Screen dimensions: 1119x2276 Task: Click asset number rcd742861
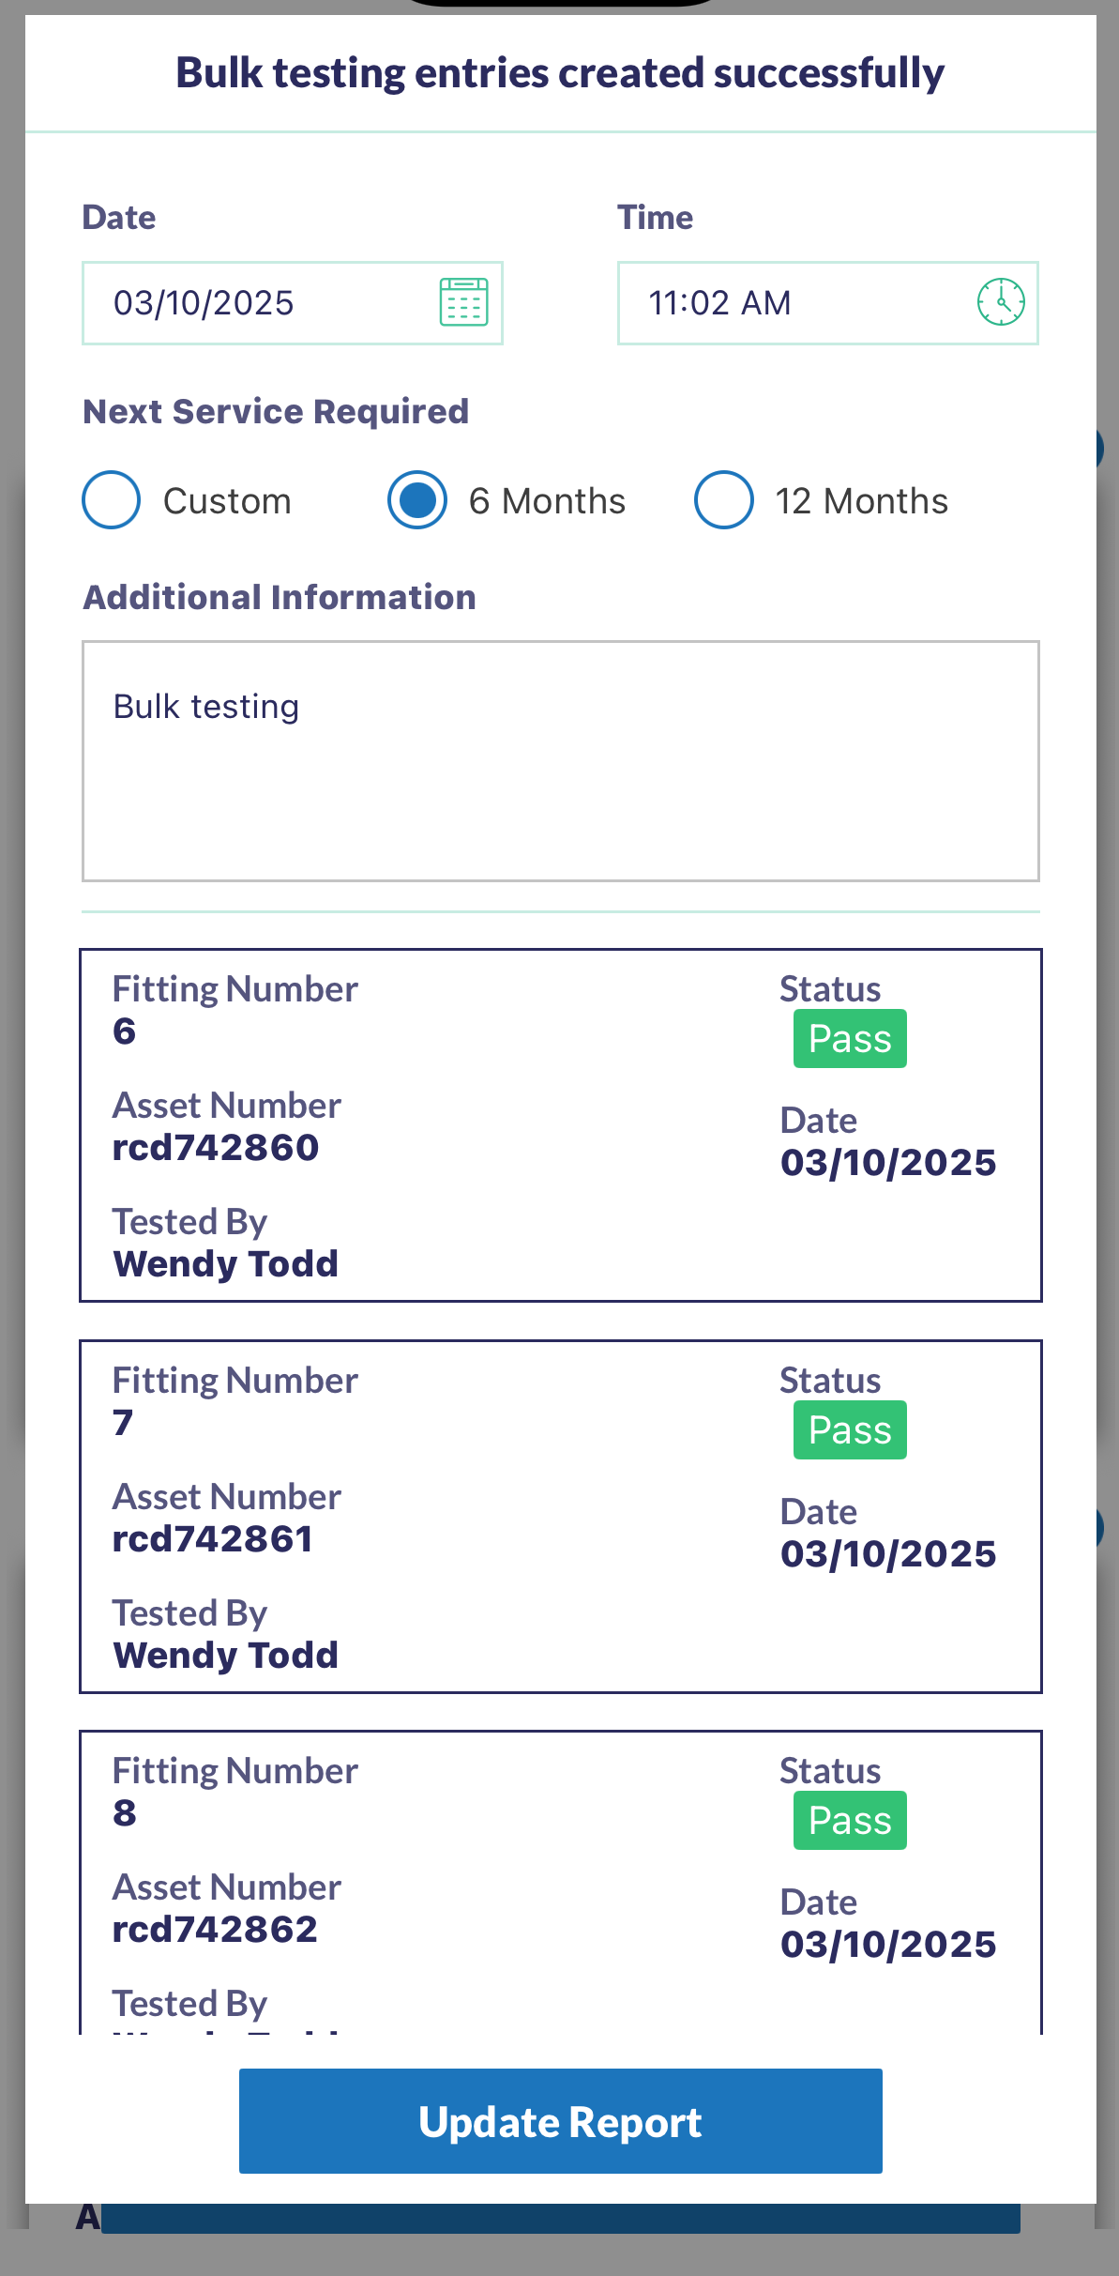pyautogui.click(x=213, y=1539)
